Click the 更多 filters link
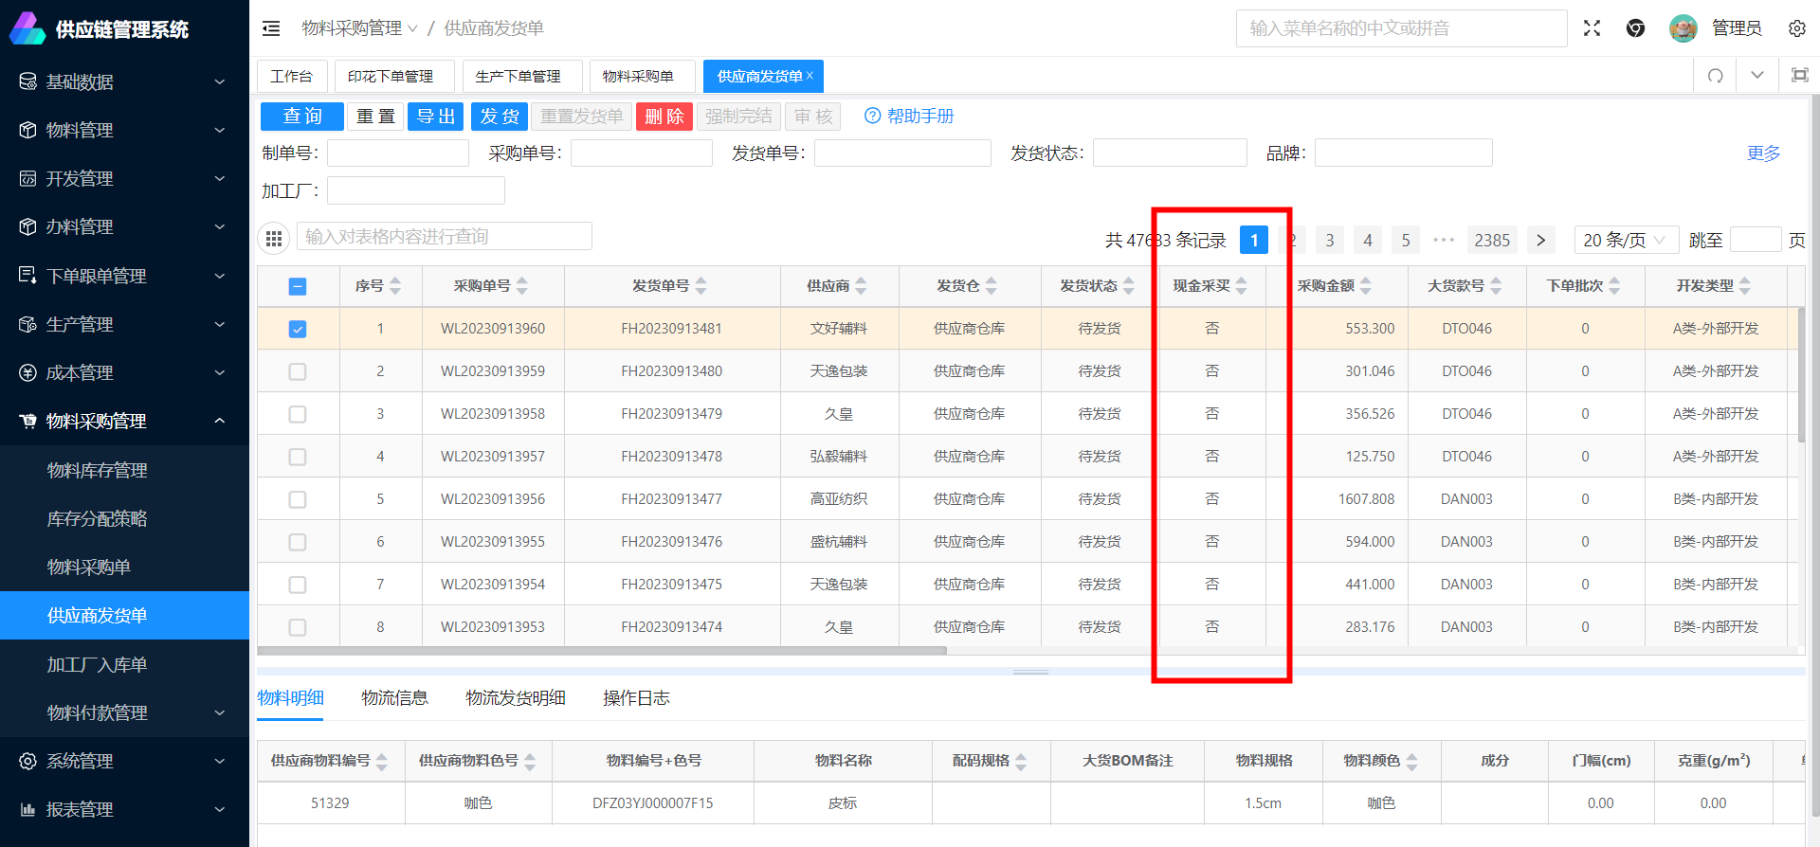Image resolution: width=1820 pixels, height=847 pixels. point(1763,153)
